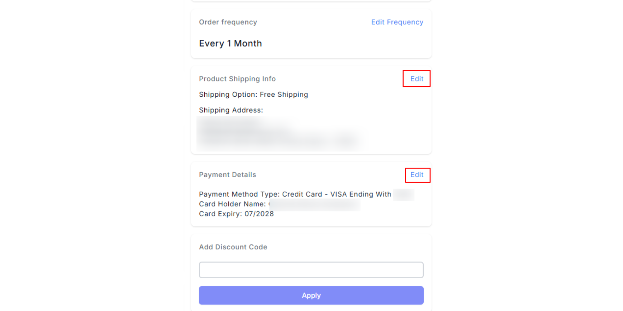Click the "Every 1 Month" frequency text
623x311 pixels.
point(230,44)
